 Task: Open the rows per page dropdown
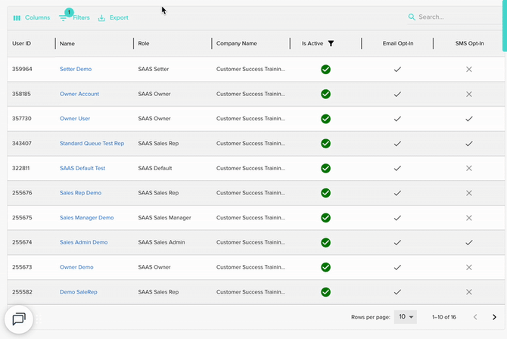click(406, 317)
